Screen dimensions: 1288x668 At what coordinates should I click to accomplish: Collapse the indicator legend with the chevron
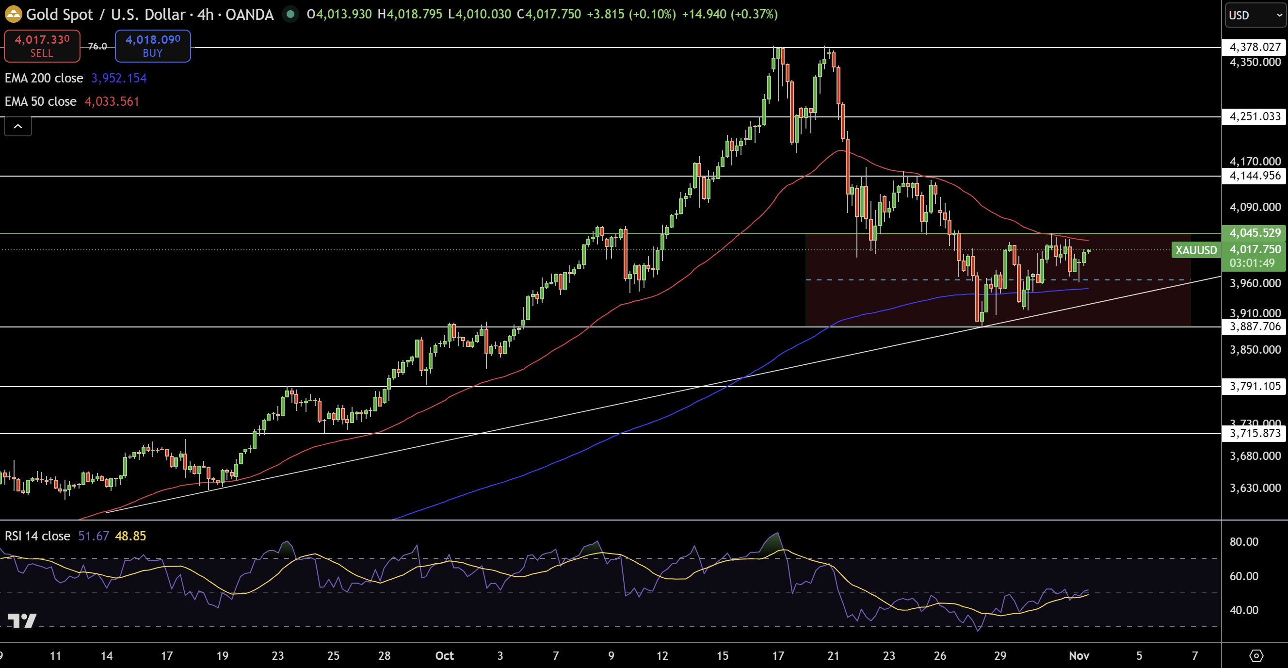click(x=17, y=127)
